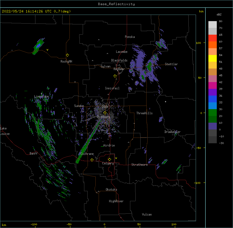Click the 0 tick on the bottom axis
Screen dimensions: 233x228
click(104, 224)
